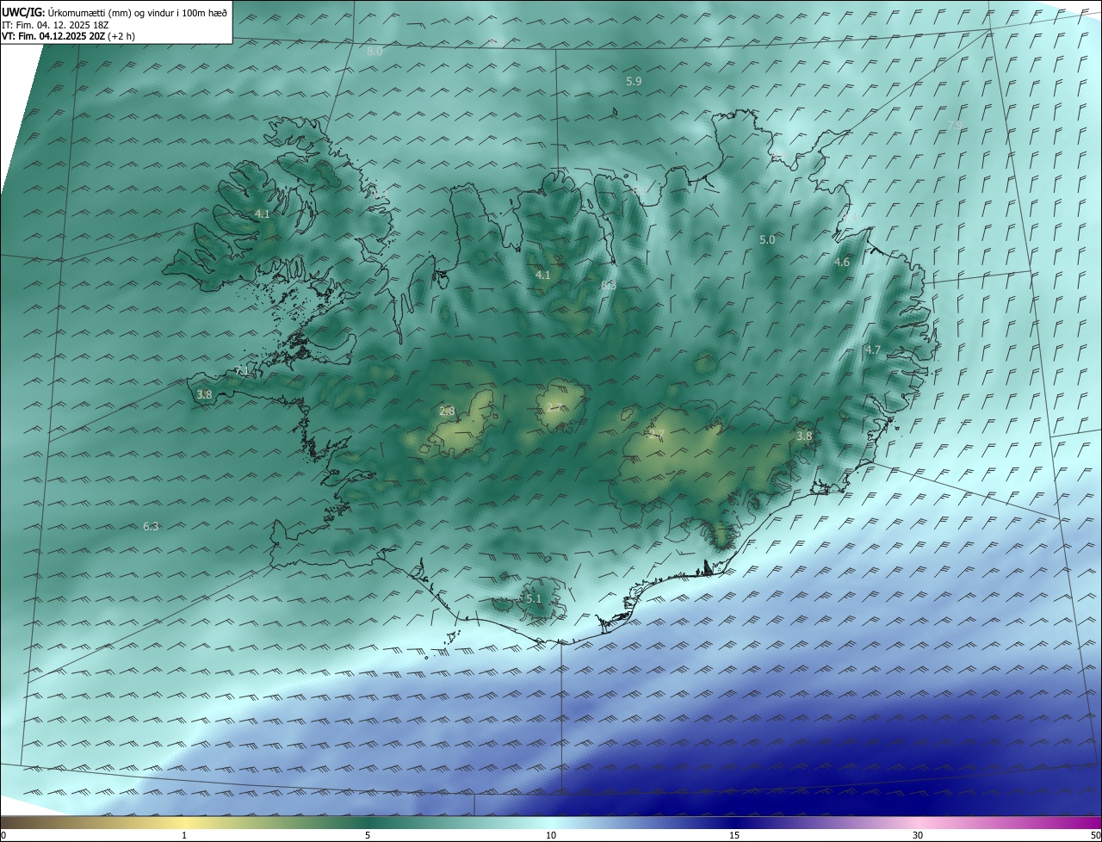The width and height of the screenshot is (1102, 842).
Task: Click the 2.8 value on the glacier
Action: [447, 411]
